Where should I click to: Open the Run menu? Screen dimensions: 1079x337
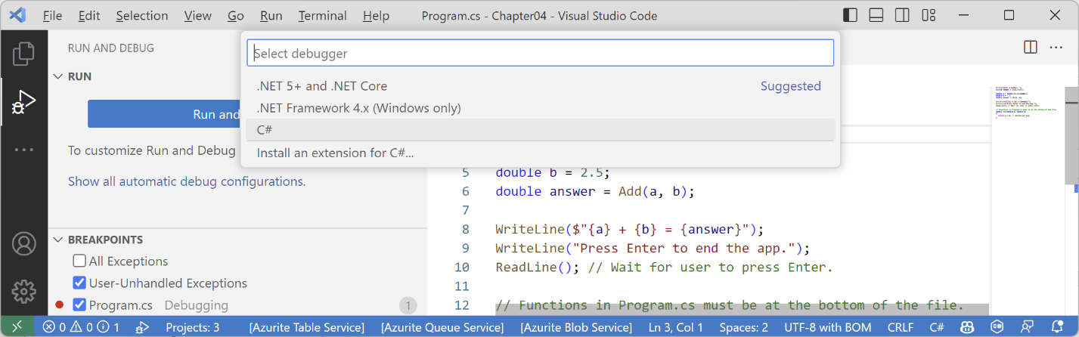coord(271,15)
